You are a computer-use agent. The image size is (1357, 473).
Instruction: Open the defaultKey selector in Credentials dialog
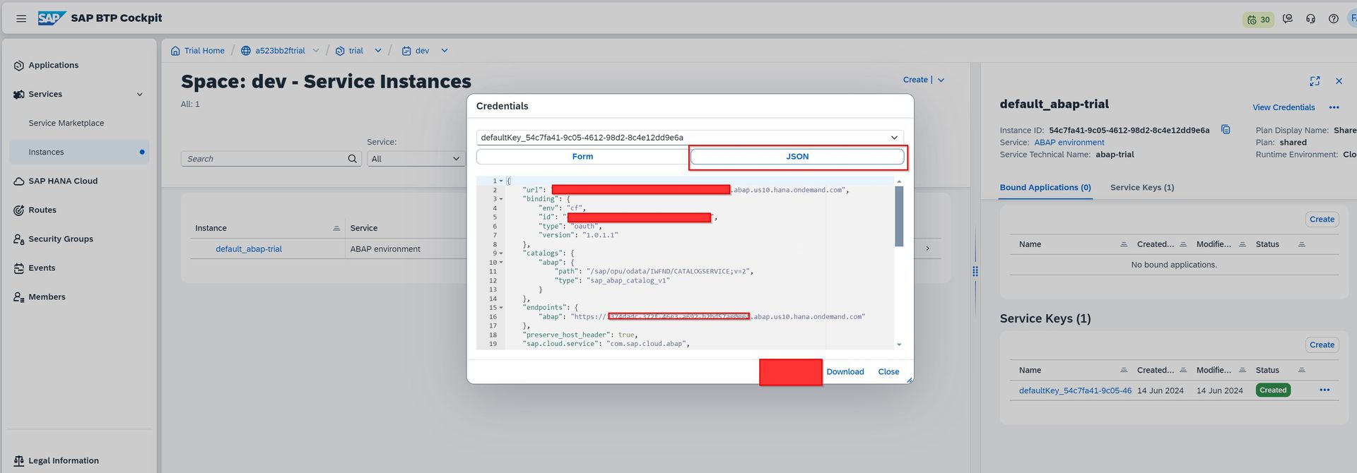[690, 138]
